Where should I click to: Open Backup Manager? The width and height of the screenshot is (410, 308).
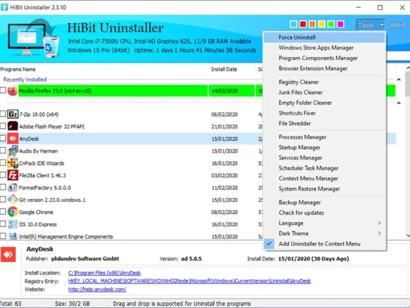324,202
